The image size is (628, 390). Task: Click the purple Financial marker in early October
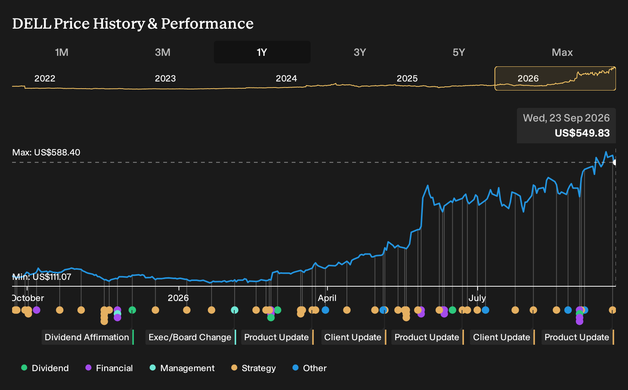point(37,310)
